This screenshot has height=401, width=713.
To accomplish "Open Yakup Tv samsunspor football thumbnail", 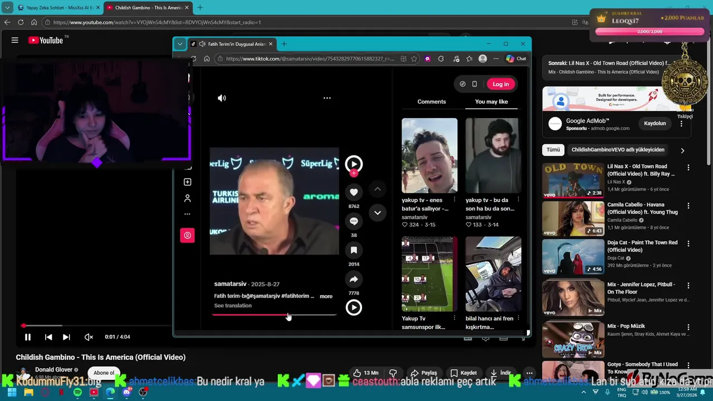I will 429,274.
